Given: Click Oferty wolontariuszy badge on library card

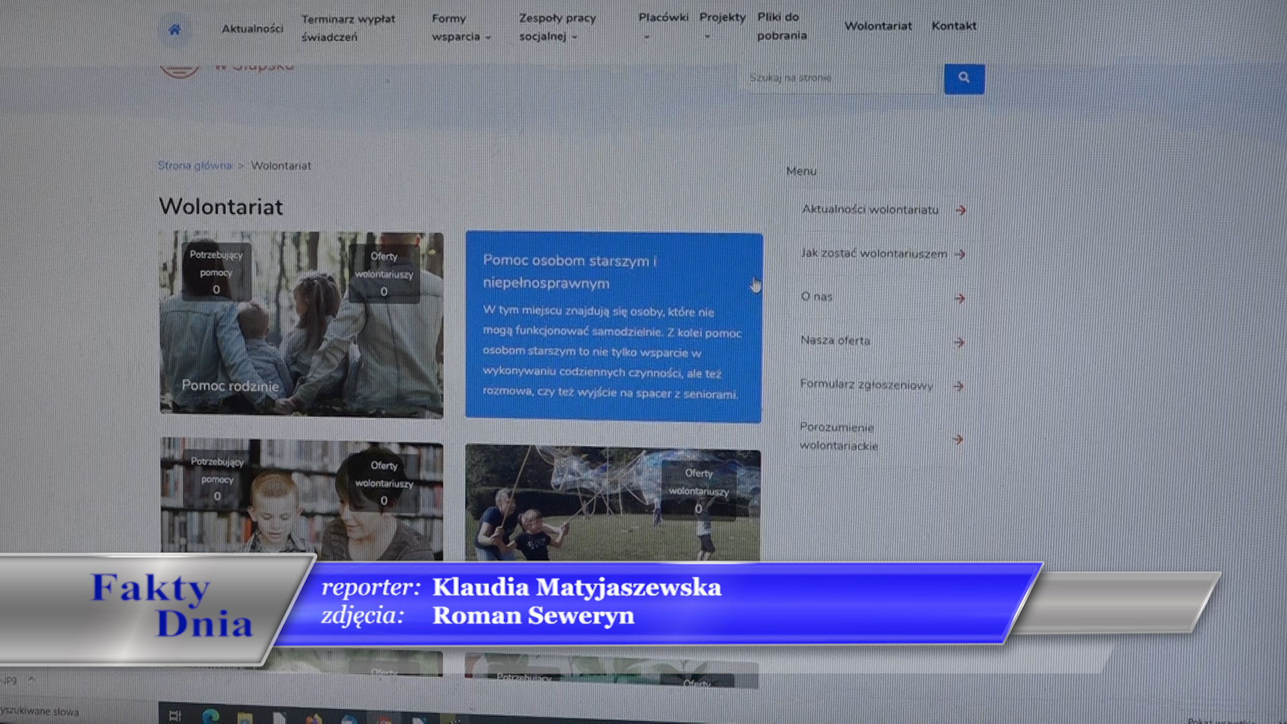Looking at the screenshot, I should (384, 483).
